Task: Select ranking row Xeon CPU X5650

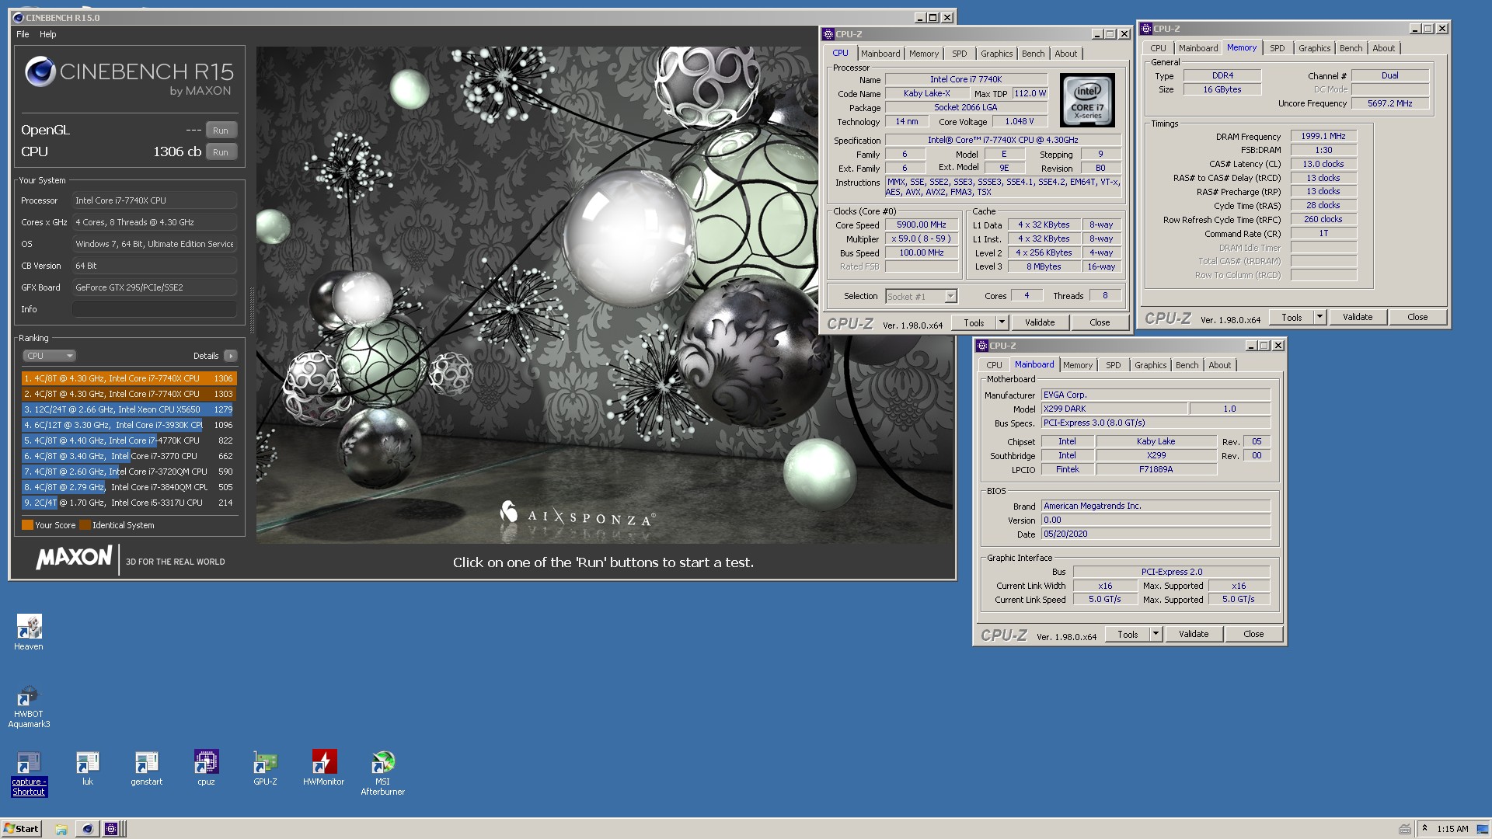Action: (129, 409)
